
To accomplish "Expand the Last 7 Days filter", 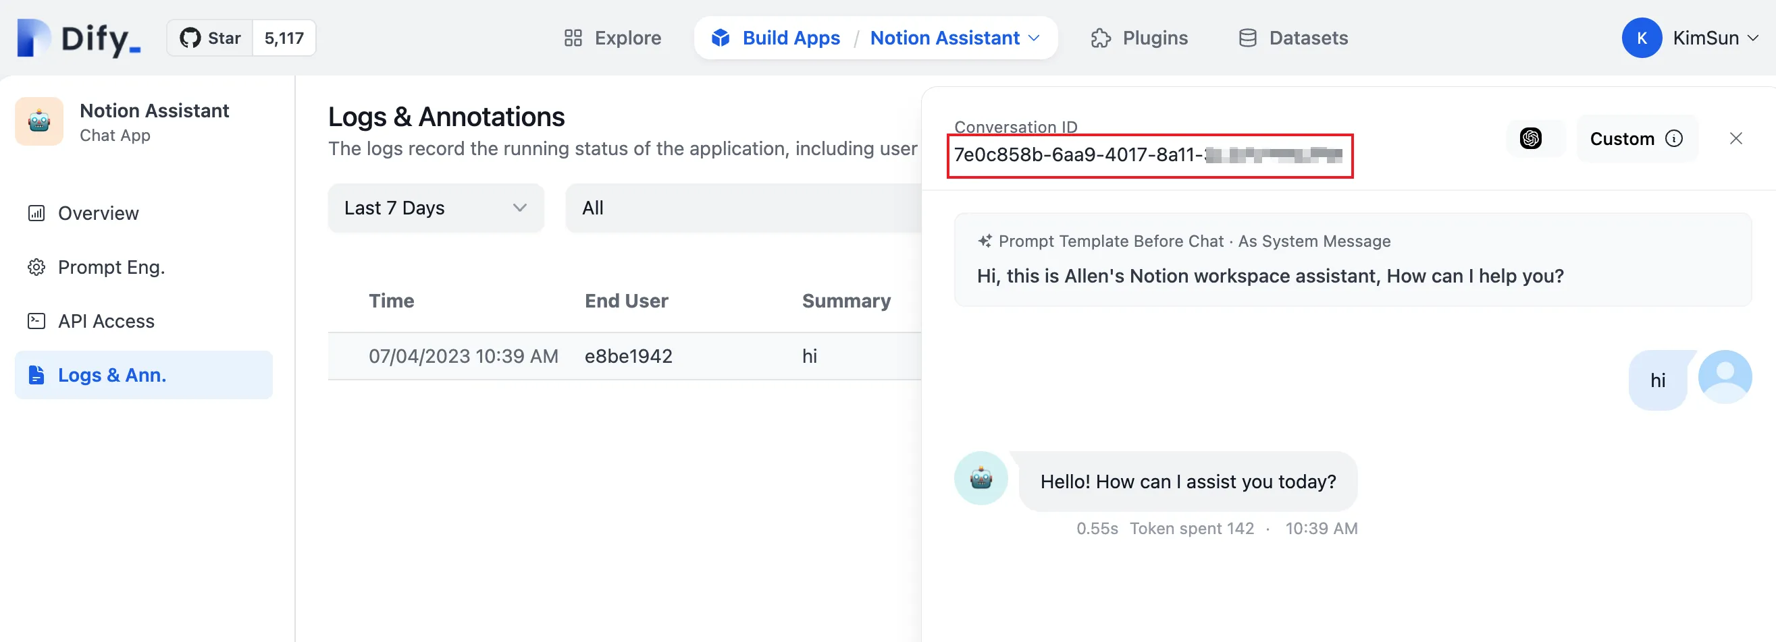I will [x=436, y=208].
